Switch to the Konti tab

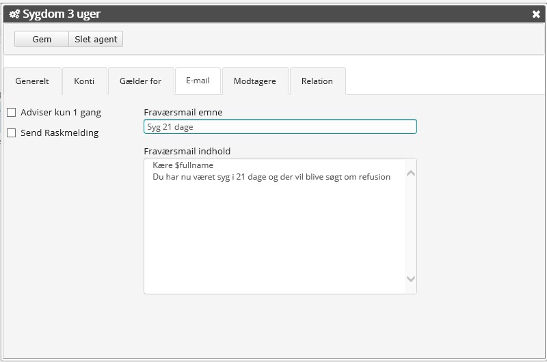click(84, 81)
